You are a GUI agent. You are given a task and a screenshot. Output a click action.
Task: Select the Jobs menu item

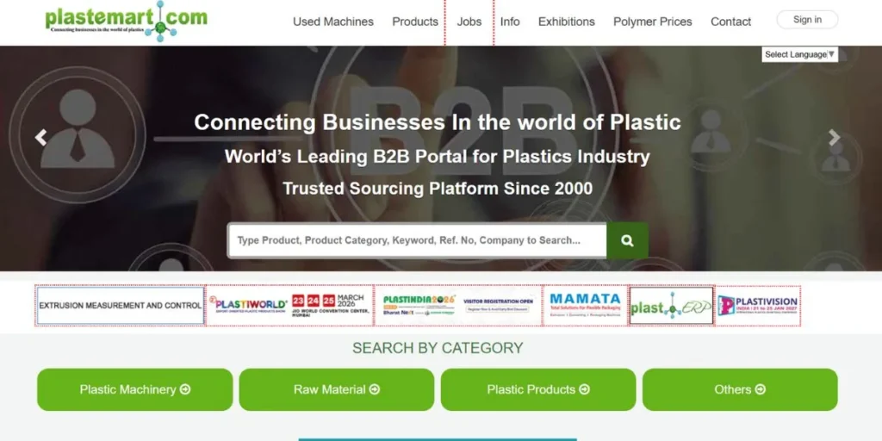tap(469, 22)
